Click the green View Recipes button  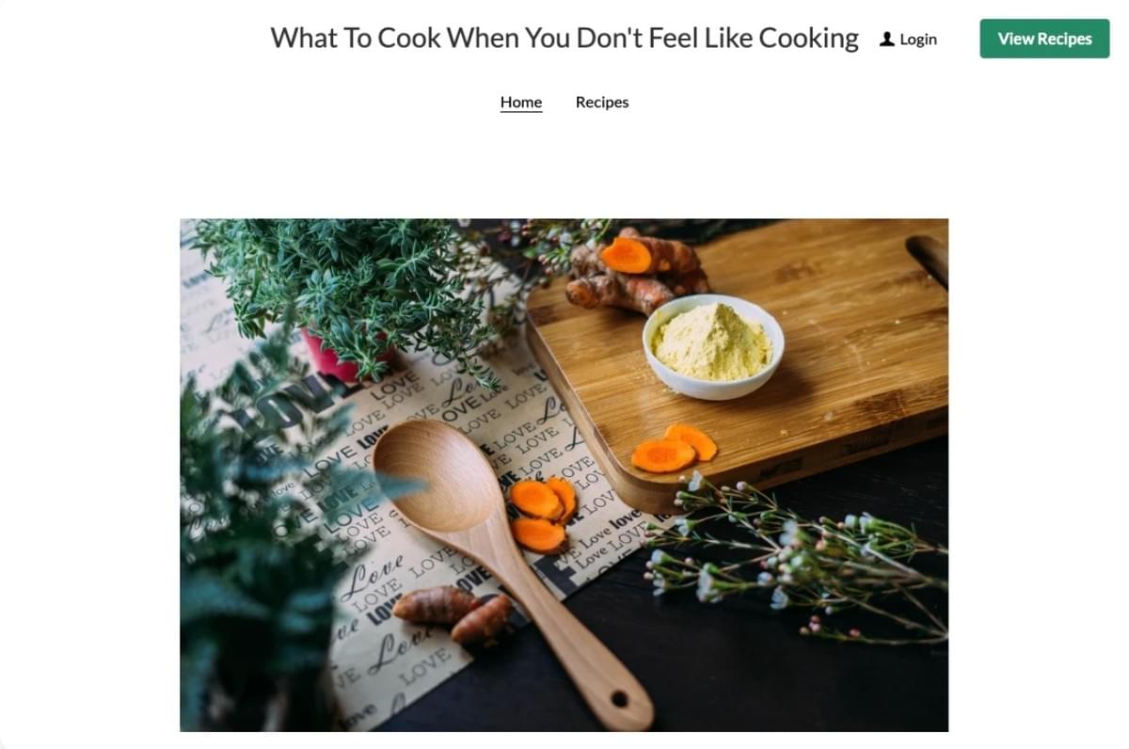1044,39
